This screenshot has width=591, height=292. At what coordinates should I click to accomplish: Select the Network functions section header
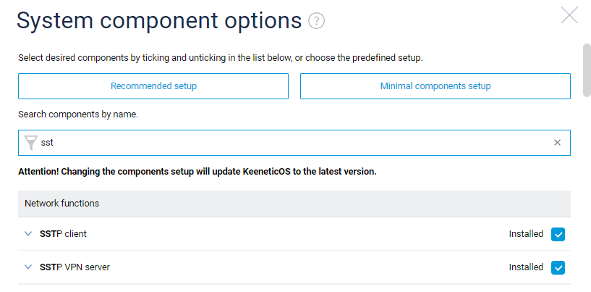coord(294,204)
